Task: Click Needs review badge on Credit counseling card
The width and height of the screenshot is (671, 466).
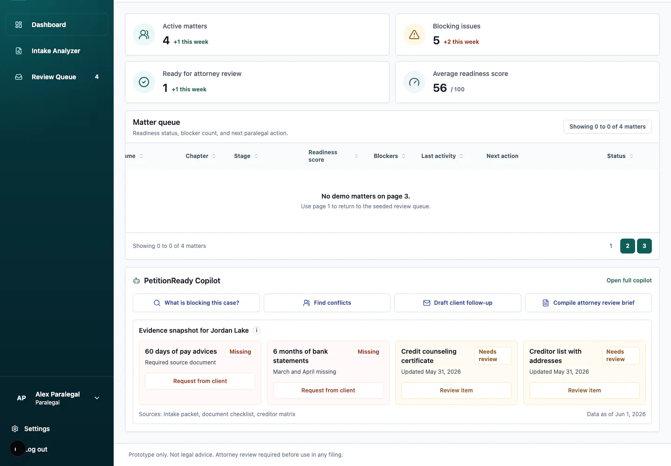Action: [493, 356]
